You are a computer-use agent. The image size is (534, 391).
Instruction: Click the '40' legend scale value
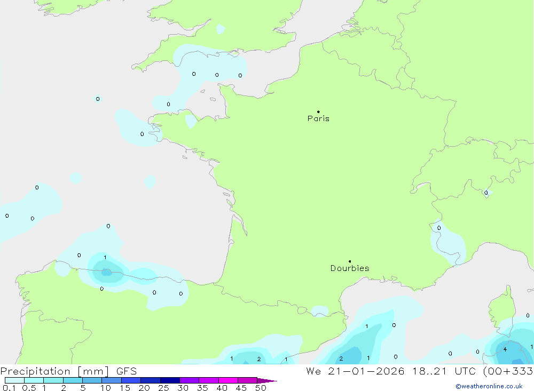[222, 388]
